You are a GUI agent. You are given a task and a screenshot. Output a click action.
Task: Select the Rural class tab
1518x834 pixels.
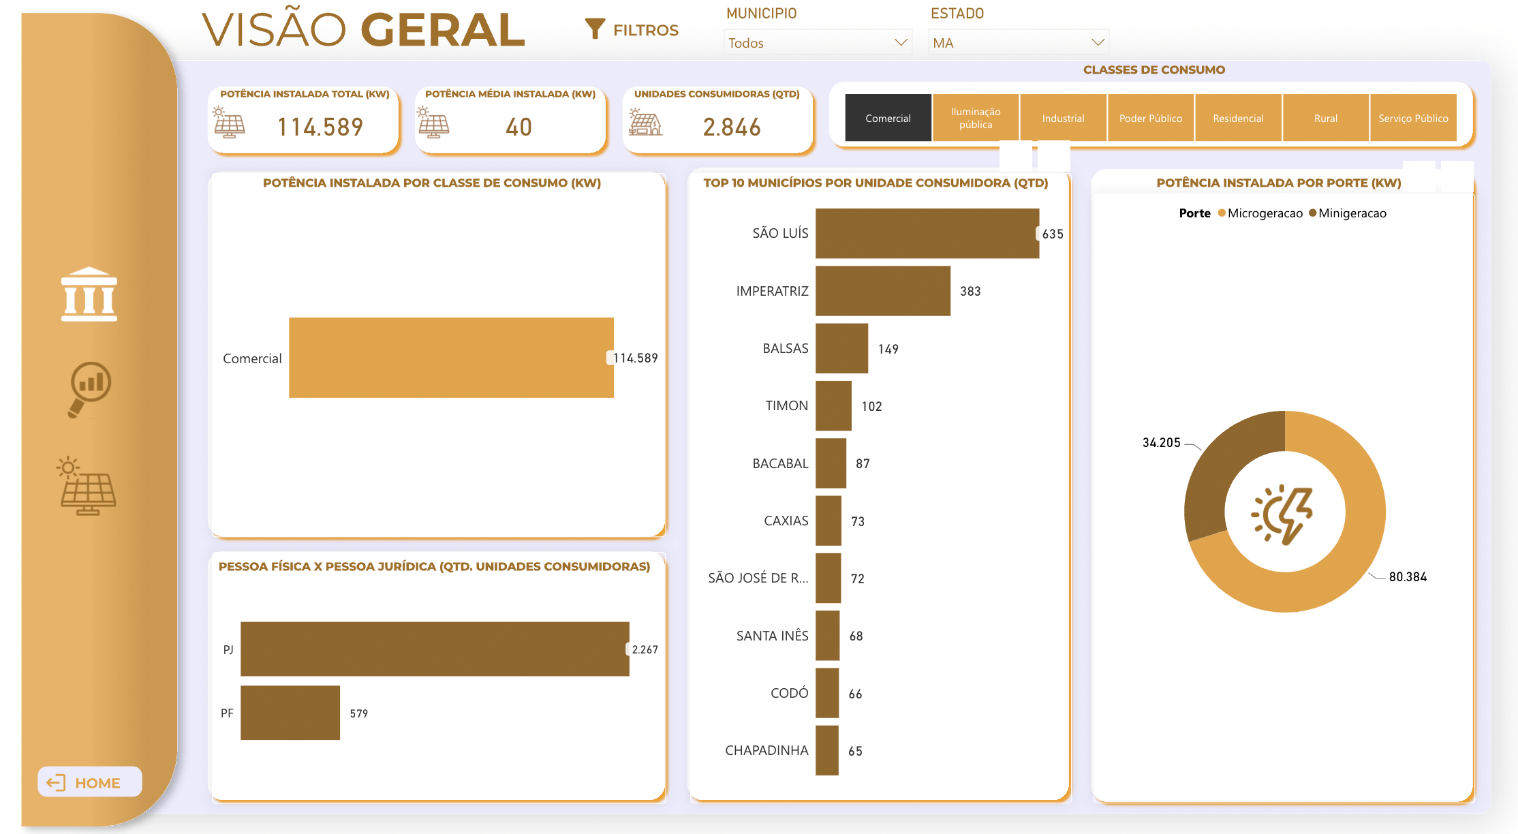[1325, 118]
